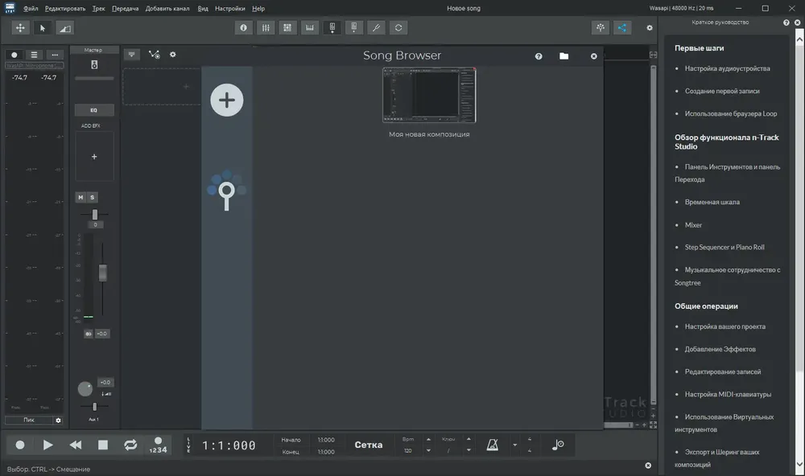Viewport: 805px width, 476px height.
Task: Open the metronome settings icon
Action: (x=493, y=445)
